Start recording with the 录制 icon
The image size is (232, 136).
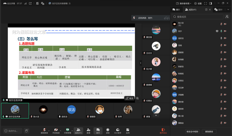click(x=108, y=131)
